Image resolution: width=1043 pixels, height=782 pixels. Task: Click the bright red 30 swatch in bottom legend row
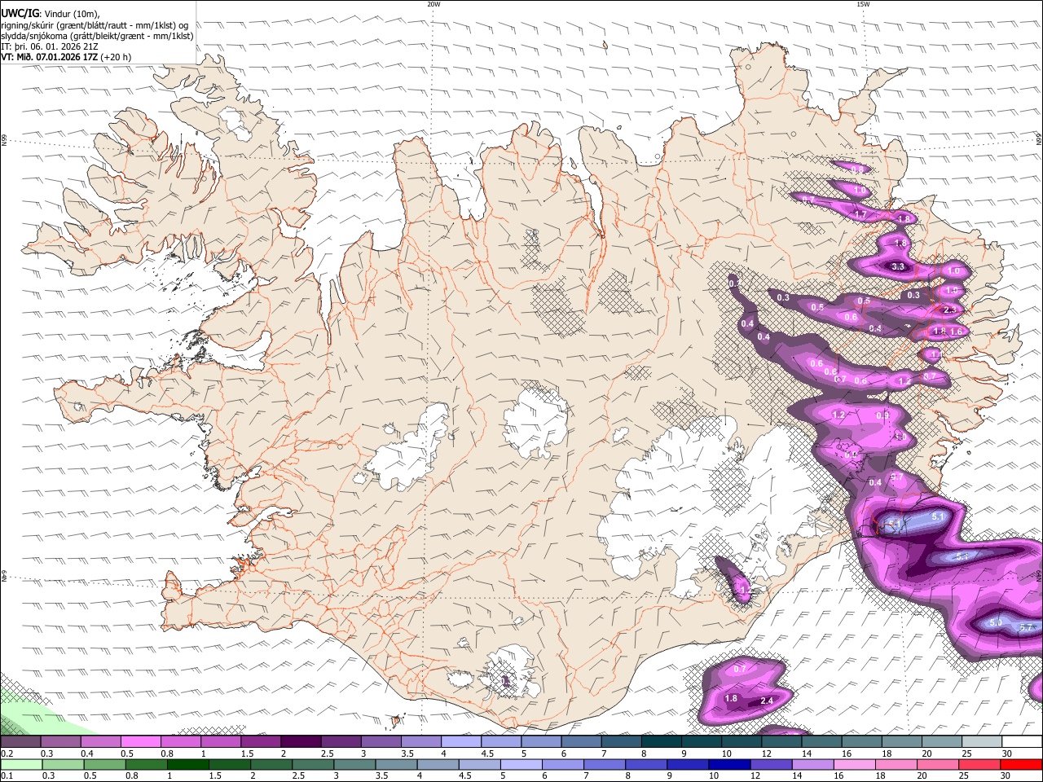(1022, 764)
